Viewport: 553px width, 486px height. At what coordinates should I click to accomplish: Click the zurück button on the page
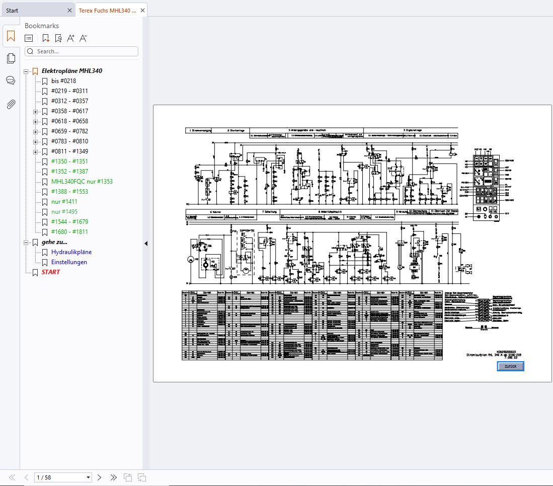(510, 366)
